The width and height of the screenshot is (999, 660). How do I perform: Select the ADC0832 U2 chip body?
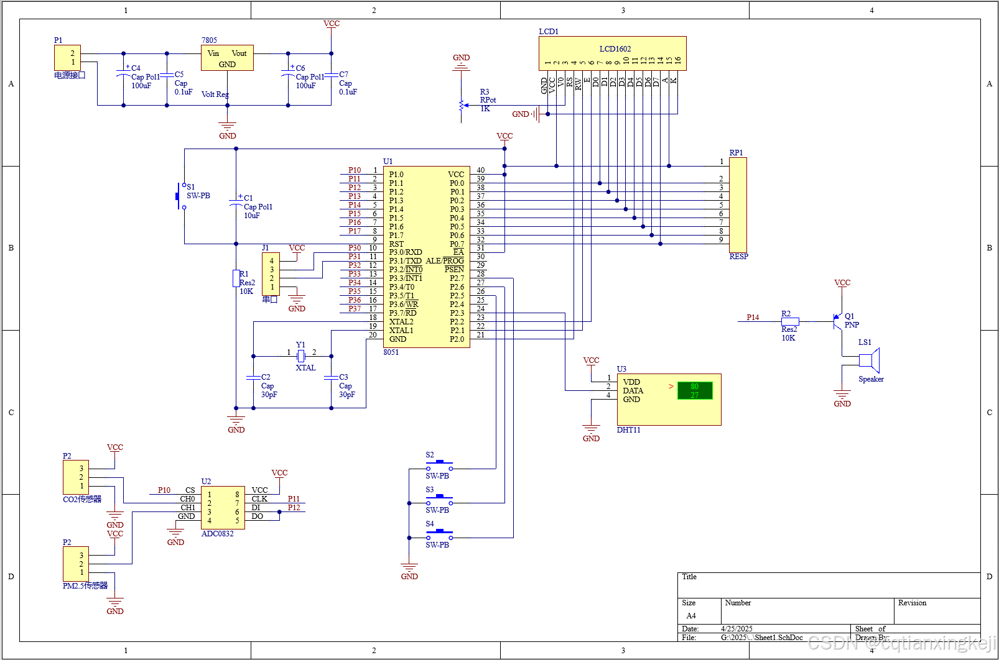(223, 508)
